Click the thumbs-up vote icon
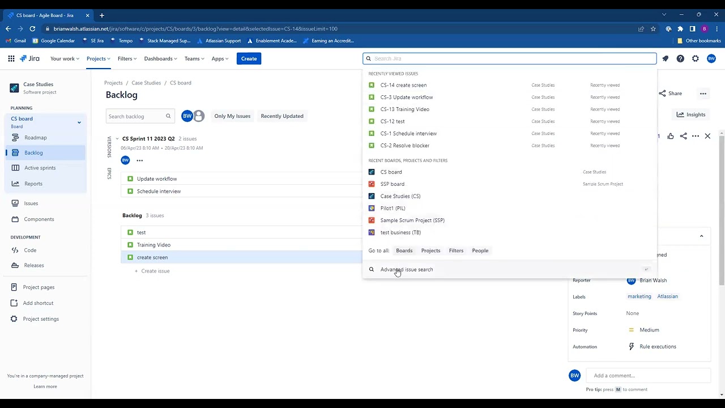 pos(671,136)
